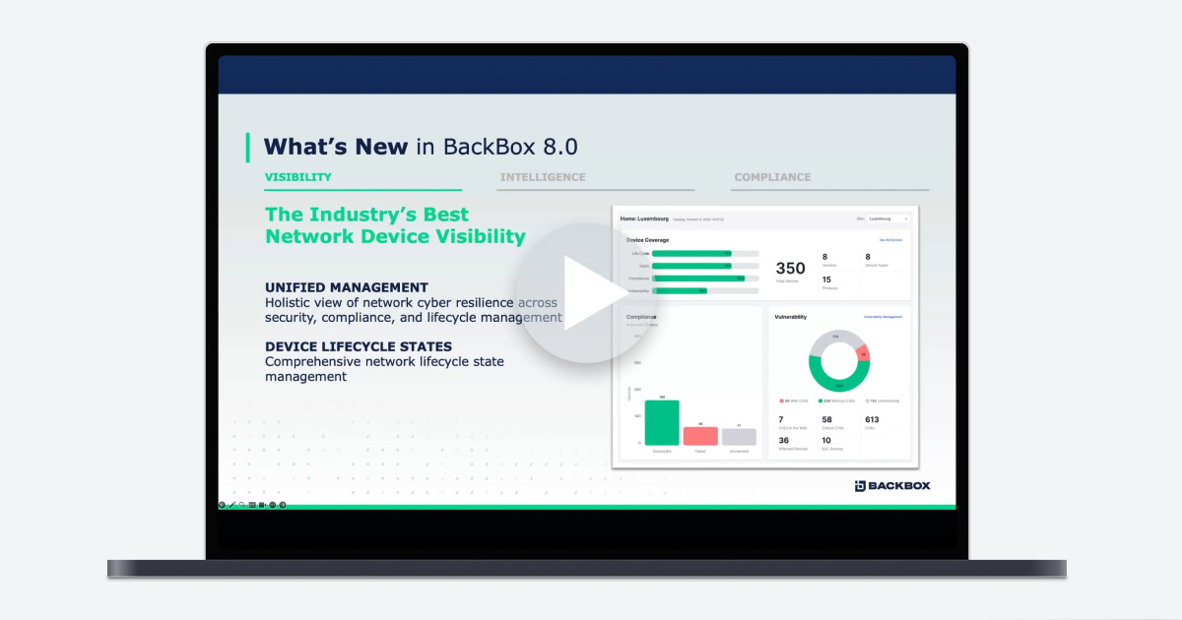Click the vulnerability donut chart
This screenshot has height=620, width=1182.
coord(839,360)
